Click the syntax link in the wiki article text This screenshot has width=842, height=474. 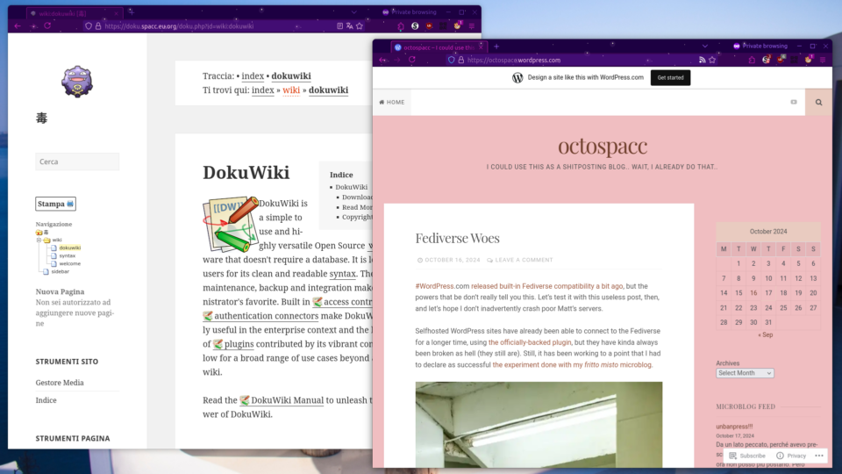pyautogui.click(x=343, y=274)
